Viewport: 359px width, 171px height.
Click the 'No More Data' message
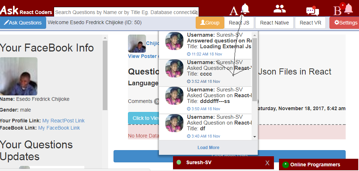coord(143,136)
